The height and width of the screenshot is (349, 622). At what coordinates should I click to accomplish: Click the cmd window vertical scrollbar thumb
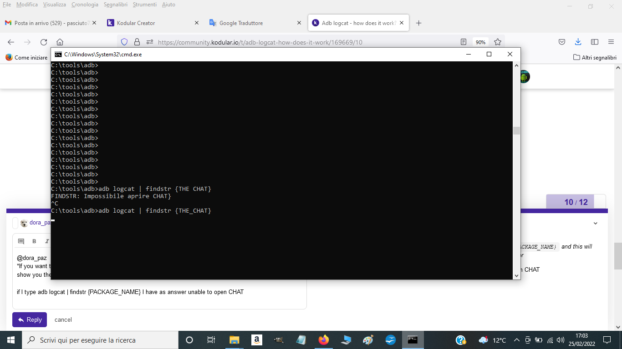[x=516, y=131]
